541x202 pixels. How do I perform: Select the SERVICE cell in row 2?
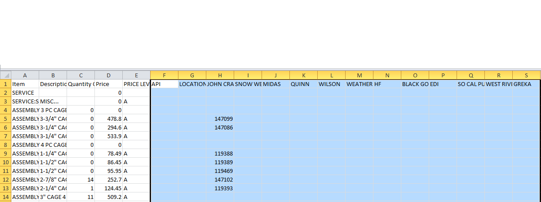[x=25, y=93]
